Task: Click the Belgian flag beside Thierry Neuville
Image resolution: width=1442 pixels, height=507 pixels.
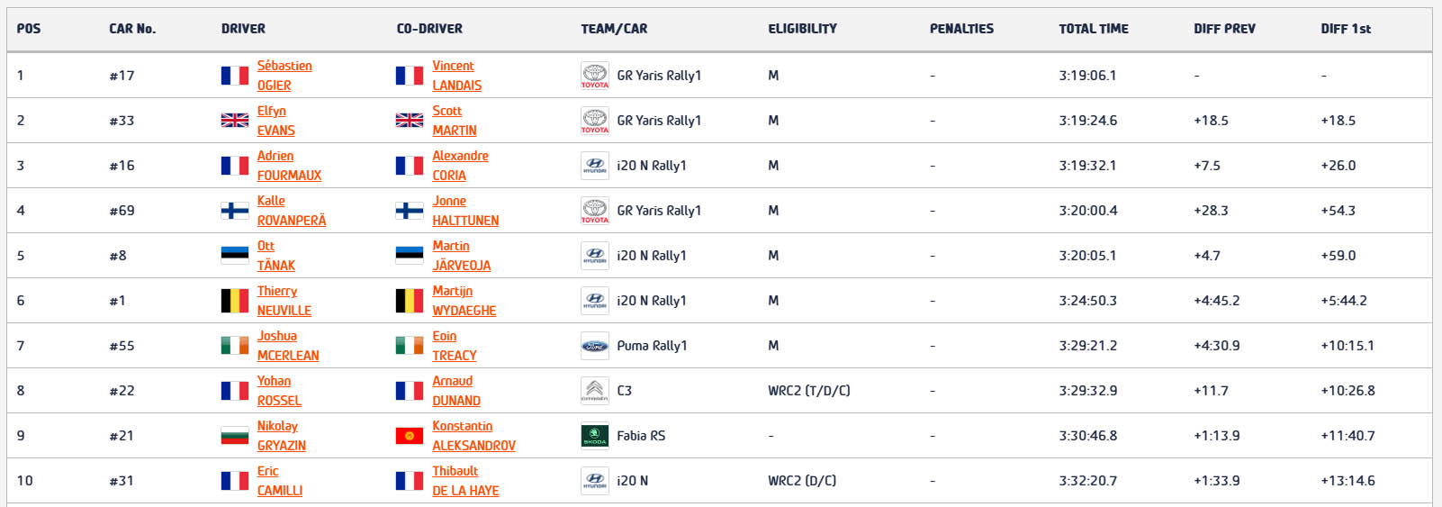Action: point(235,301)
